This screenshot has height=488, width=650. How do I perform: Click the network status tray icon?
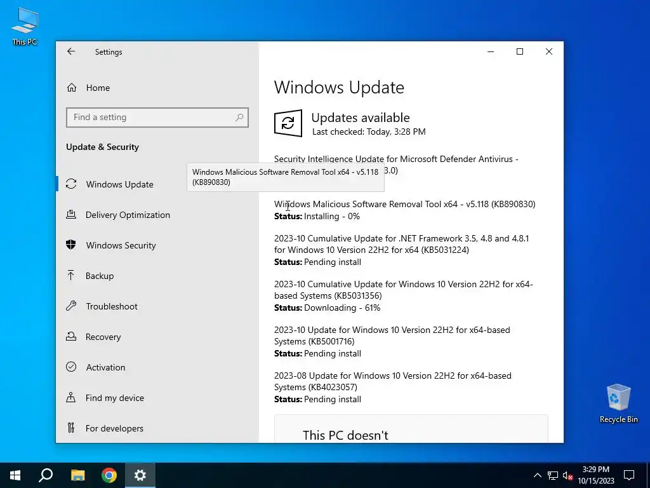point(553,475)
